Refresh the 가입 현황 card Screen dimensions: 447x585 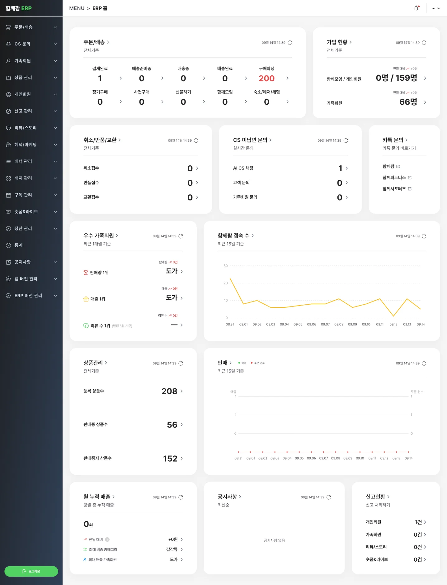(x=424, y=43)
